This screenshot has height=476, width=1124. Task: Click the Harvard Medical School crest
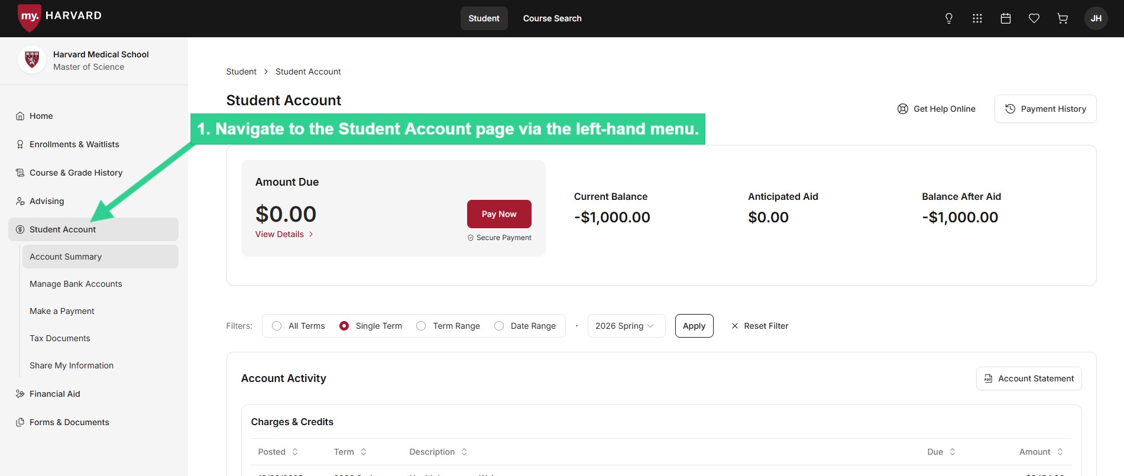click(x=32, y=60)
